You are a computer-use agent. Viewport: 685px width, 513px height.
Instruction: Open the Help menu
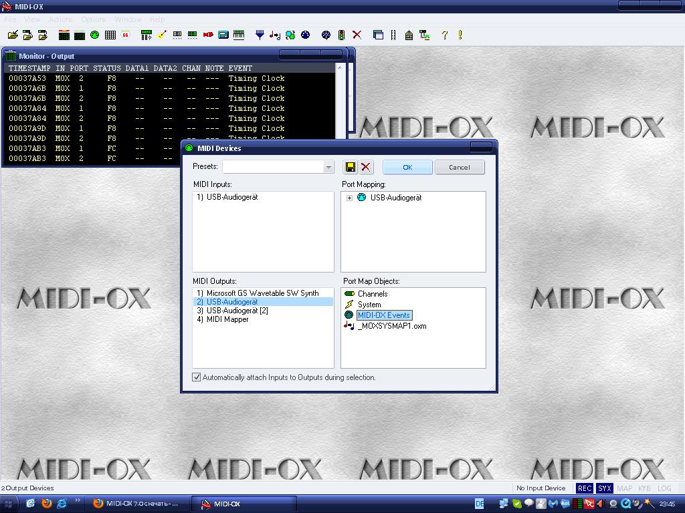(x=157, y=19)
